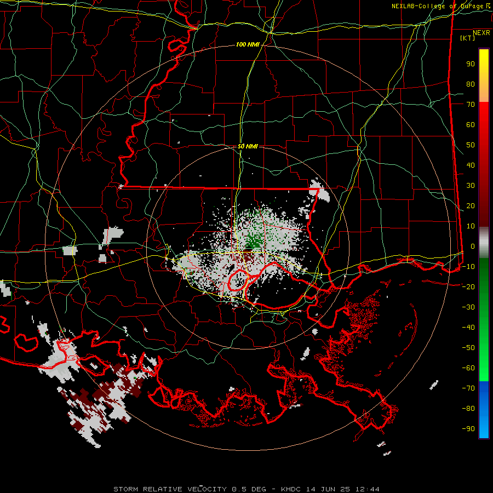Click the 60 value on velocity scale
The height and width of the screenshot is (493, 493).
click(471, 125)
